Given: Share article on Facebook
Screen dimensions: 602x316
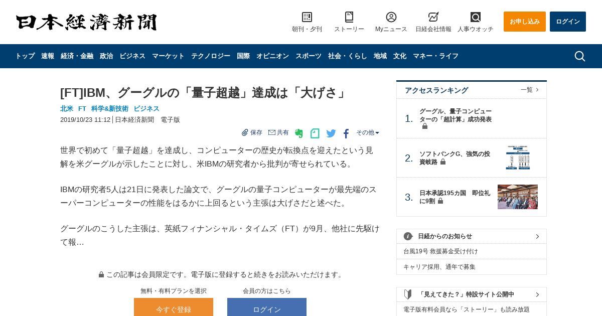Looking at the screenshot, I should [346, 133].
